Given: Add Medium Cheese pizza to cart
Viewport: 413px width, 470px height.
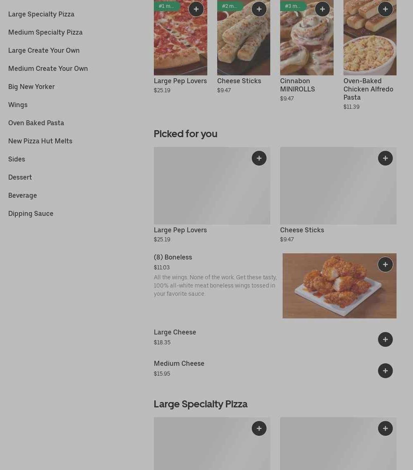Looking at the screenshot, I should [x=385, y=371].
